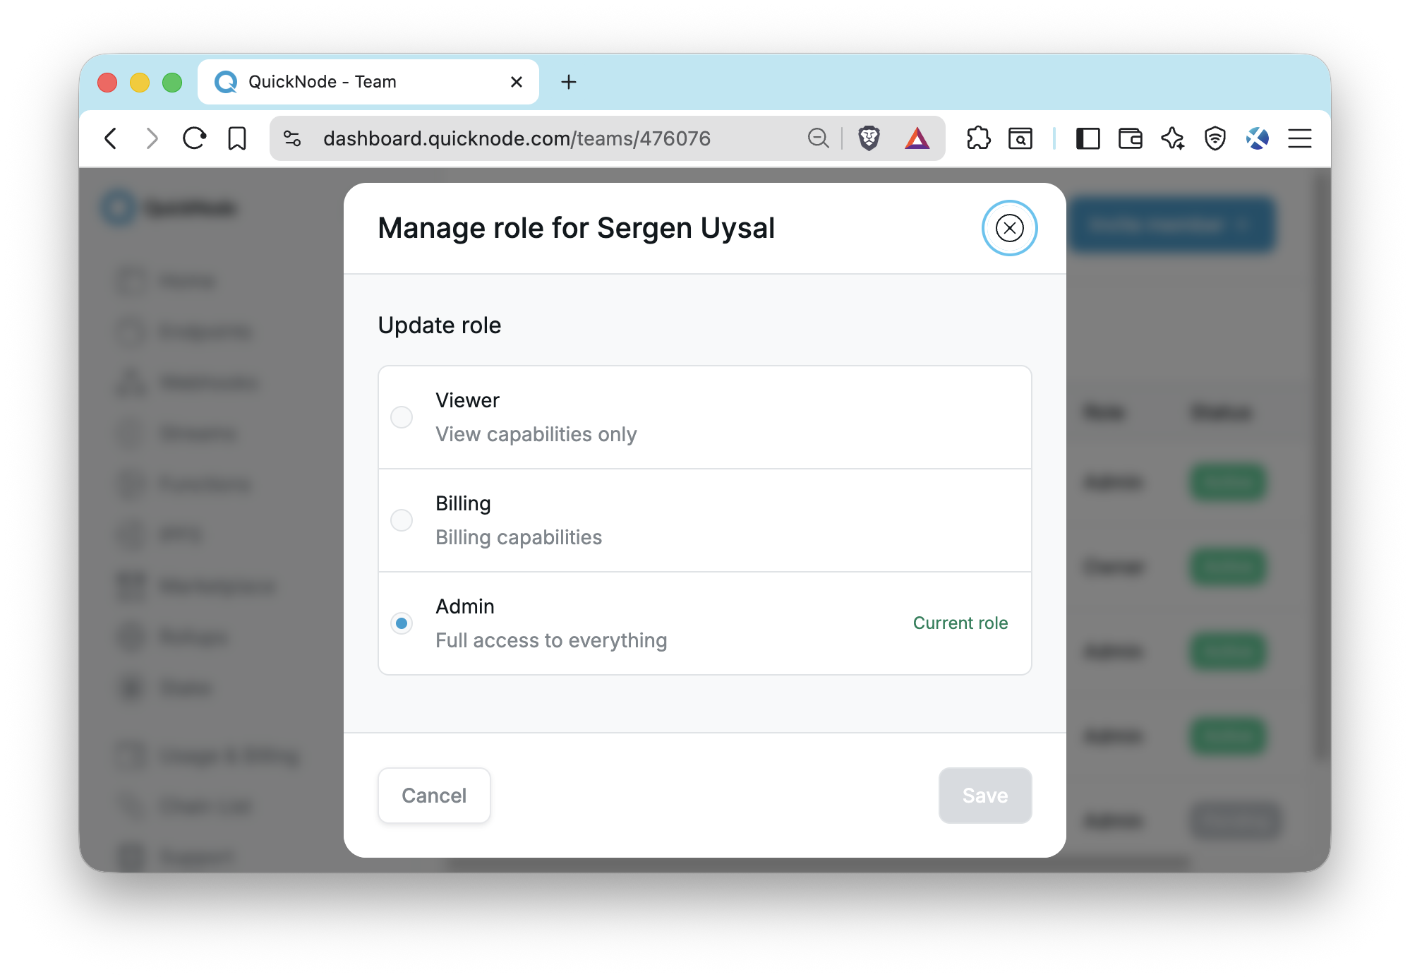Open the Brave Wallet icon

1130,138
